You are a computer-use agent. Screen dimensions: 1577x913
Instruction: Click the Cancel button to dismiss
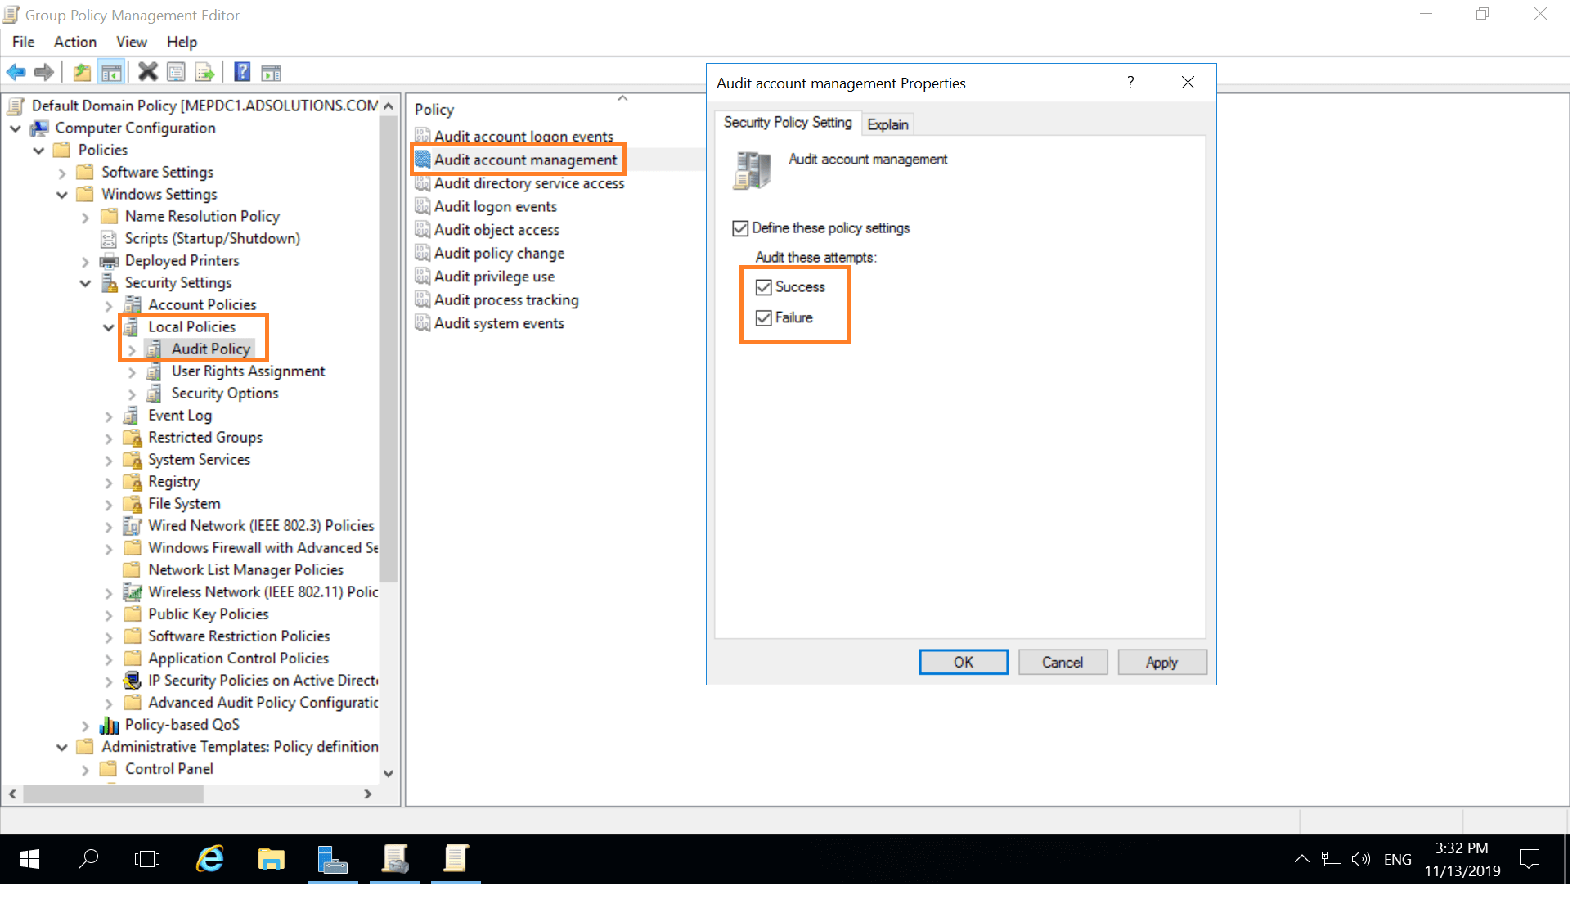1063,662
